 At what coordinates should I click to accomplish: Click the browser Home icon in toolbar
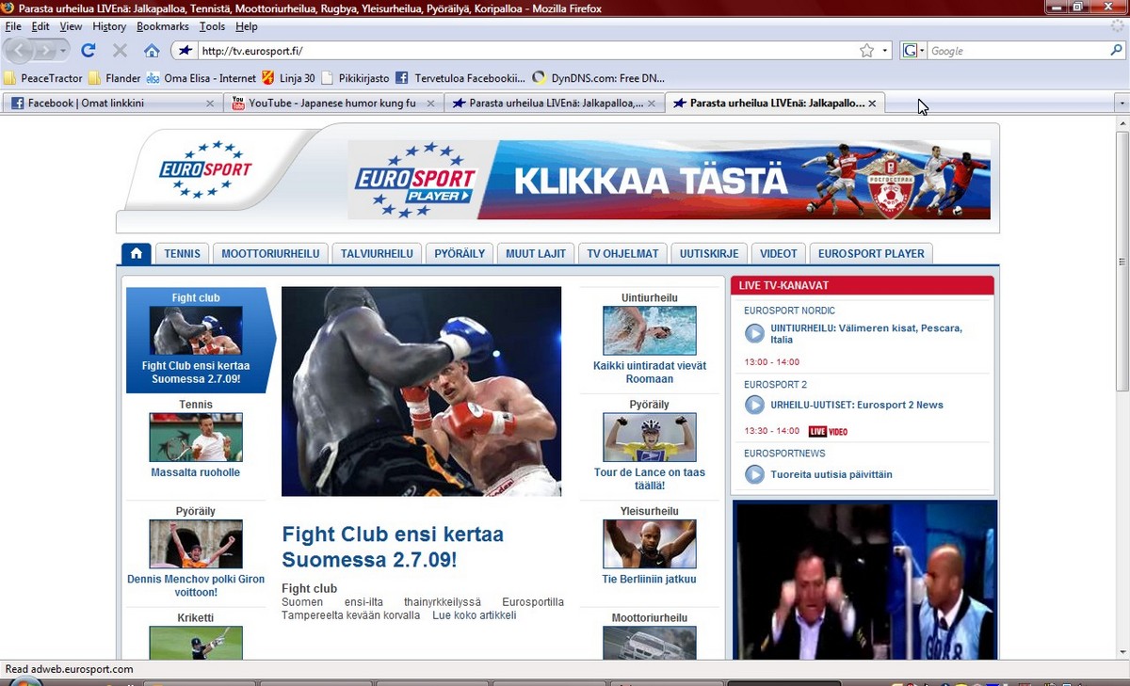point(151,51)
